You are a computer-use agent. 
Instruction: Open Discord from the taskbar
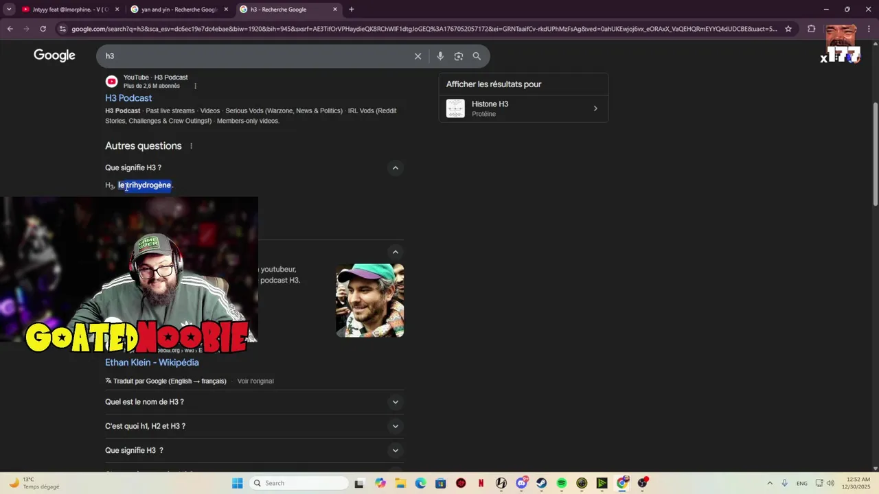coord(521,483)
